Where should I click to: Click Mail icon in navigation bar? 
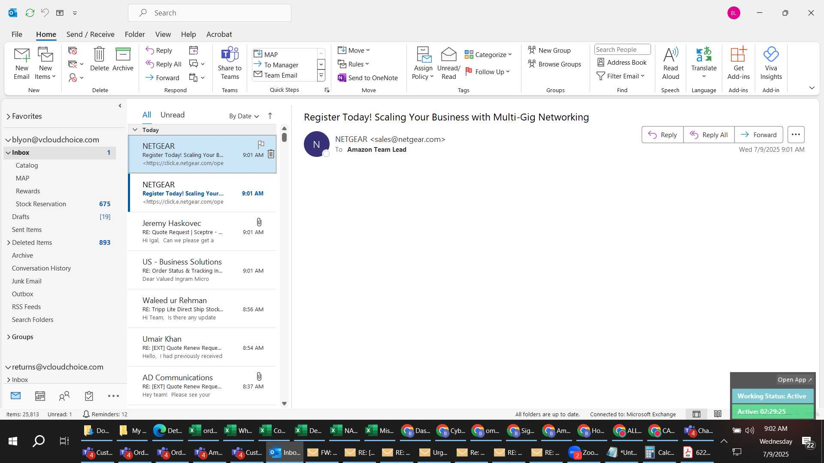point(15,396)
